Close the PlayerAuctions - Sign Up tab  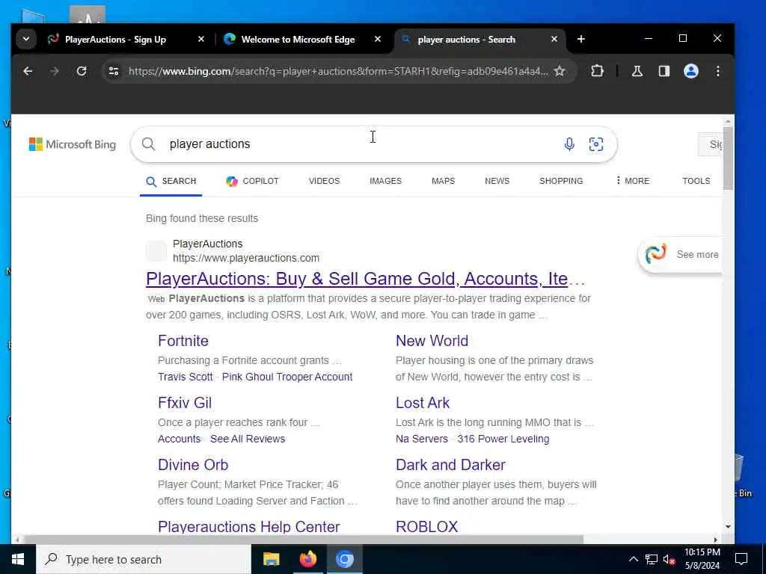(200, 39)
